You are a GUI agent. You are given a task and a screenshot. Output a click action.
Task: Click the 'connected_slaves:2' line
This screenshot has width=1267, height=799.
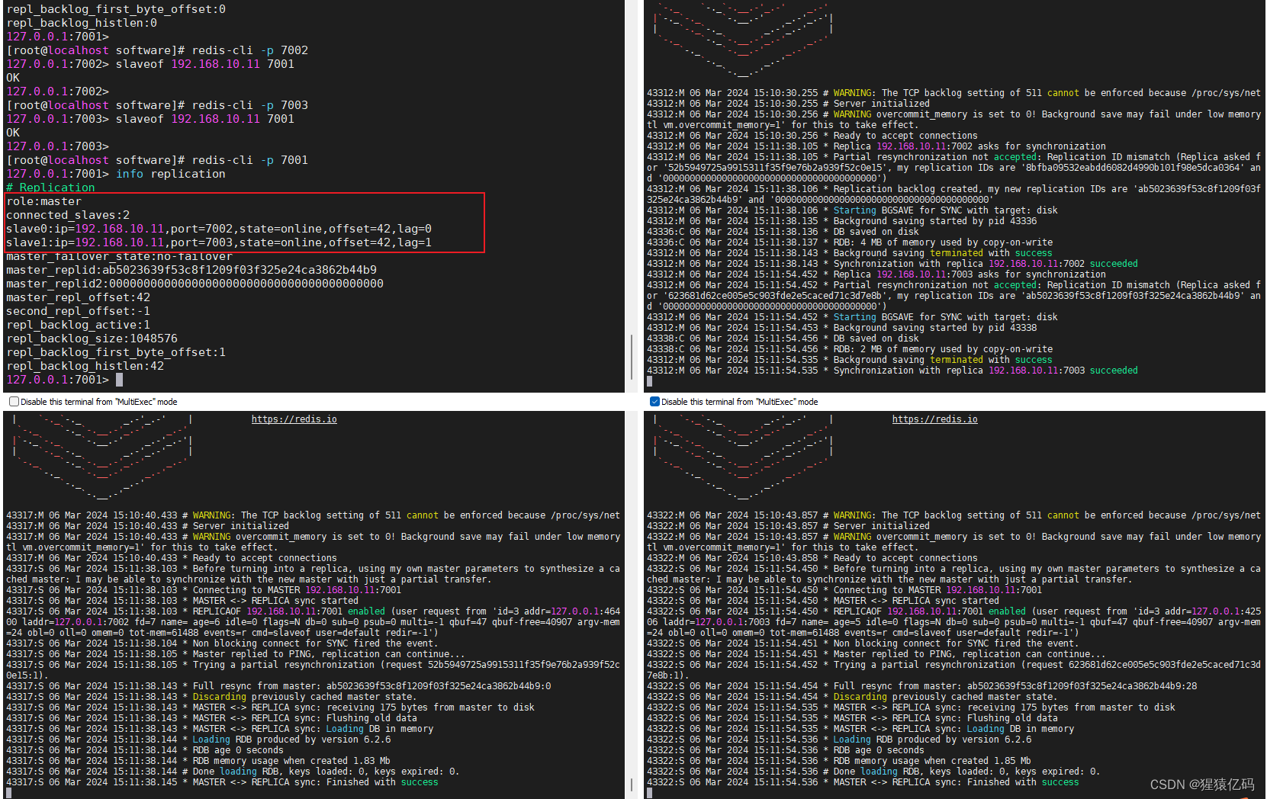pos(68,215)
